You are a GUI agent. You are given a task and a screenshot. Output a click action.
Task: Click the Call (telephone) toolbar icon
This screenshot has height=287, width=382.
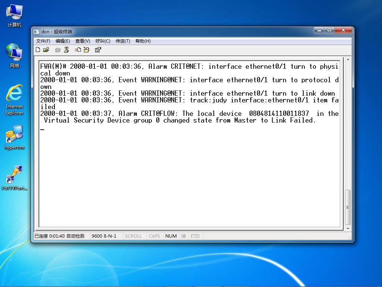[58, 50]
